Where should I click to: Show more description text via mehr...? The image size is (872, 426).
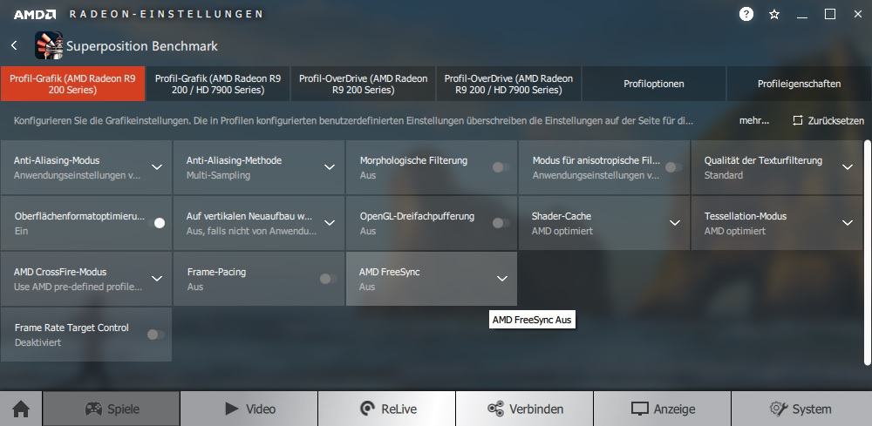coord(754,120)
